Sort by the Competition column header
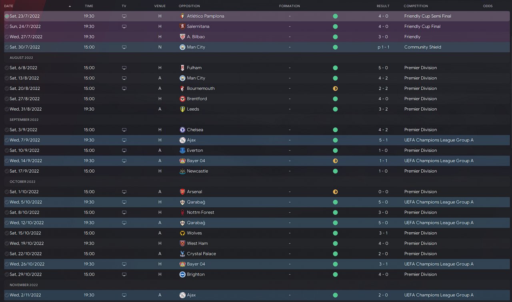The image size is (512, 302). click(x=416, y=6)
